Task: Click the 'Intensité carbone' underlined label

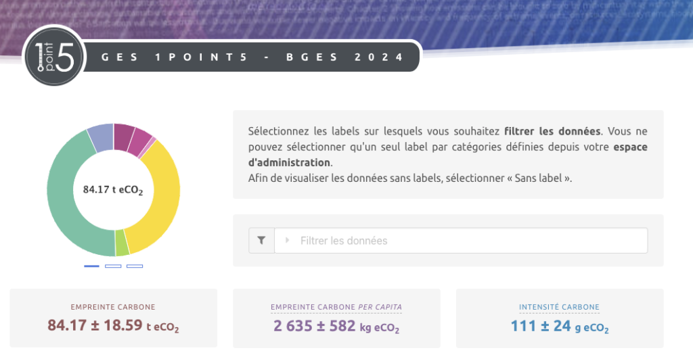Action: tap(559, 307)
